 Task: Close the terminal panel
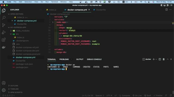click(x=171, y=59)
